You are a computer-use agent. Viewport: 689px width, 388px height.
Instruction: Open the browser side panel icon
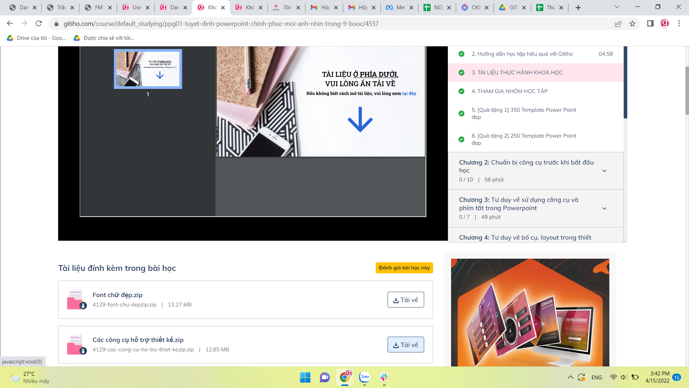click(650, 23)
